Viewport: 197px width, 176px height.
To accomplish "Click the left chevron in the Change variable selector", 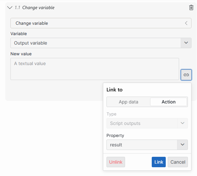I will (186, 23).
